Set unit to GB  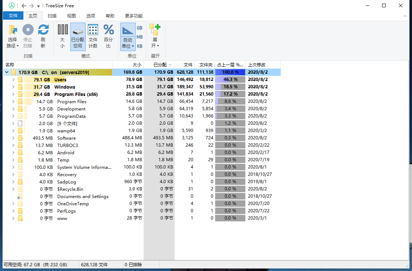point(140,28)
